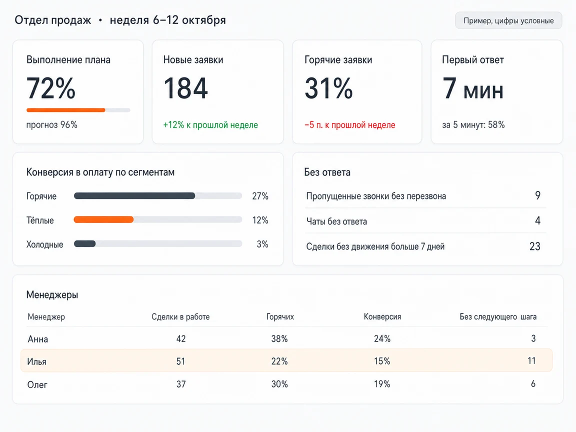Screen dimensions: 576x432
Task: Sort by the 'Менеджер' column header
Action: pos(46,316)
